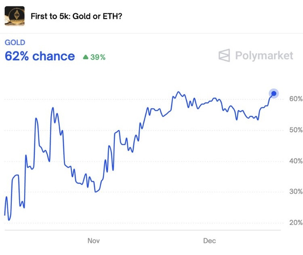Viewport: 303px width, 255px height.
Task: Click the chart's bottom horizontal axis line
Action: click(141, 230)
